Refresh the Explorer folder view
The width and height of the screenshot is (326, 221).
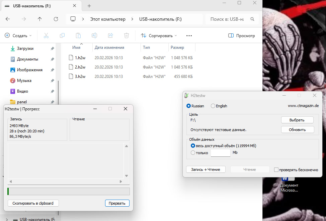click(56, 19)
